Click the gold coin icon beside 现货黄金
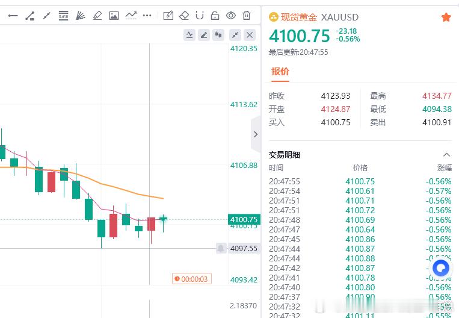Image resolution: width=459 pixels, height=318 pixels. [273, 17]
